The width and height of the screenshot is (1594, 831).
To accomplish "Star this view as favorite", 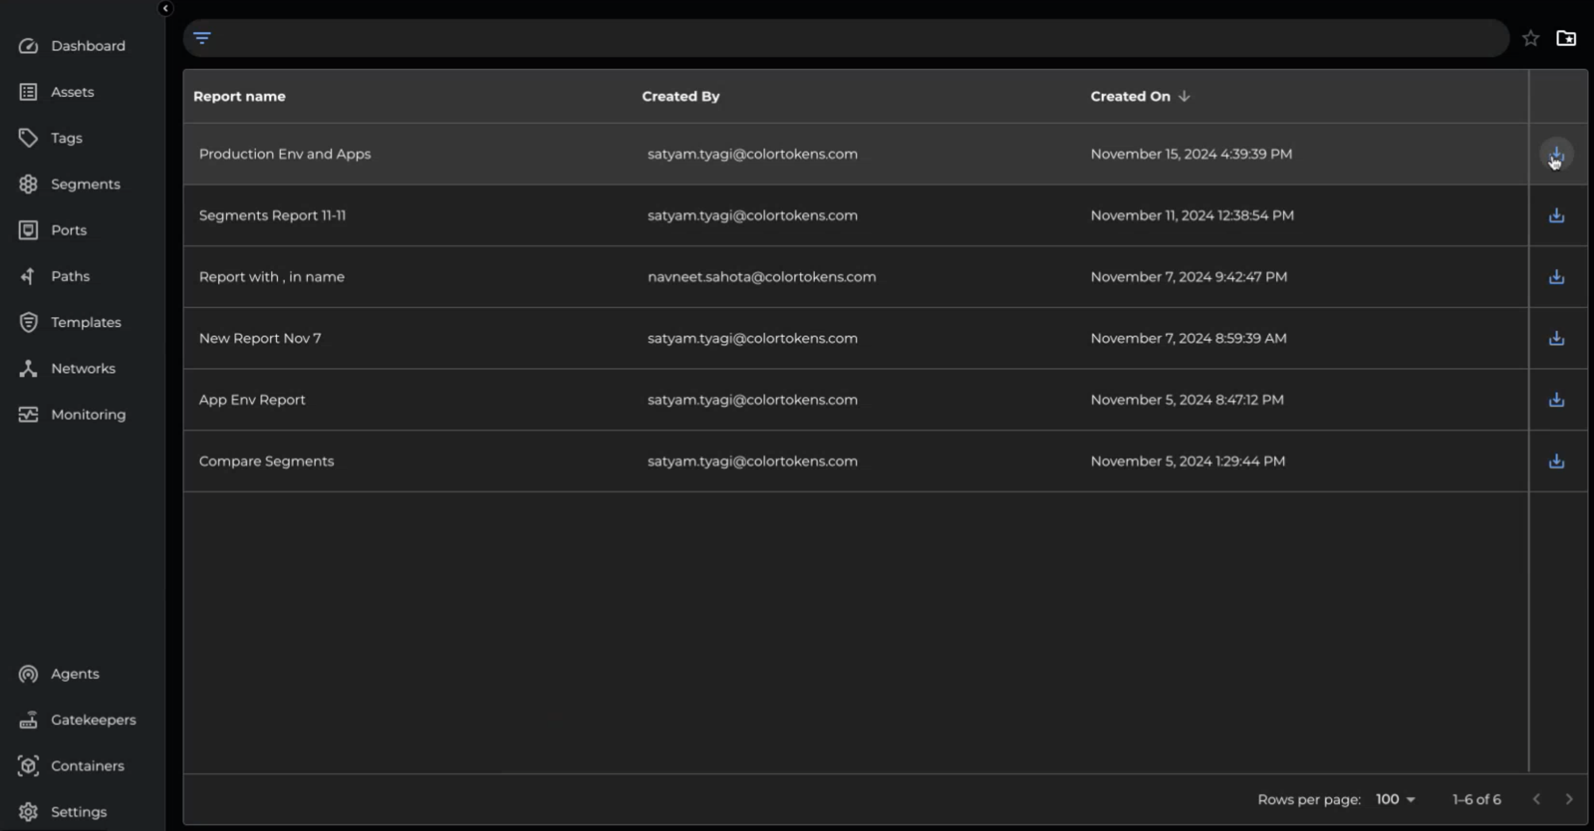I will click(1531, 38).
